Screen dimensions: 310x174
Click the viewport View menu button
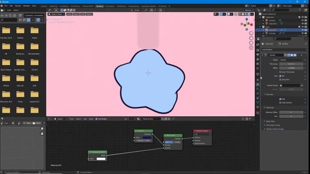point(69,14)
